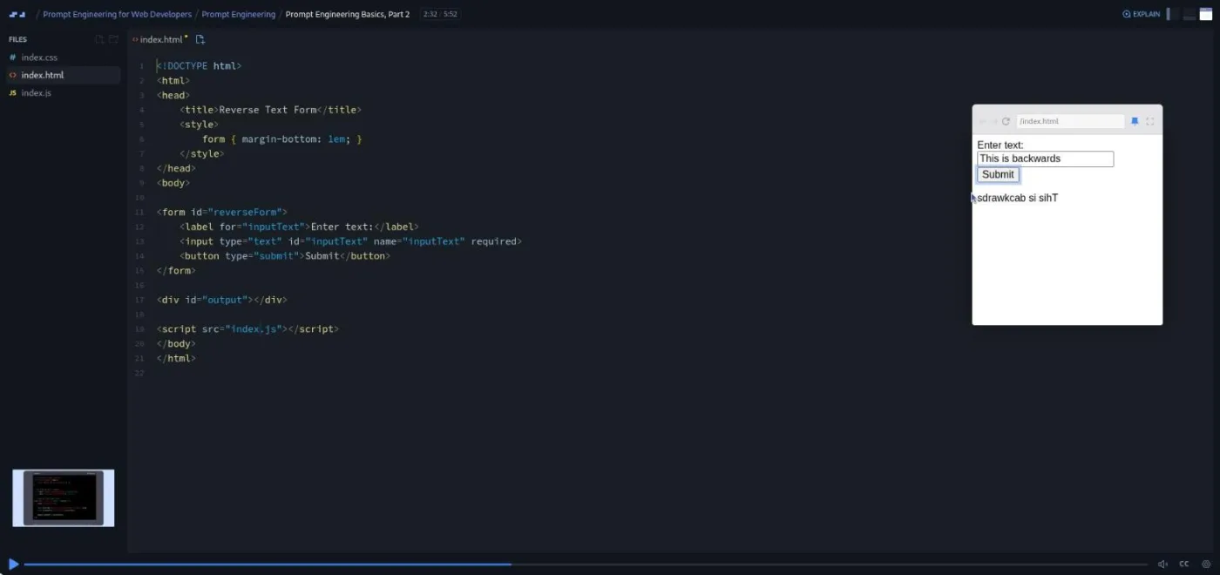Click the button type submit code line
This screenshot has width=1220, height=575.
tap(285, 256)
